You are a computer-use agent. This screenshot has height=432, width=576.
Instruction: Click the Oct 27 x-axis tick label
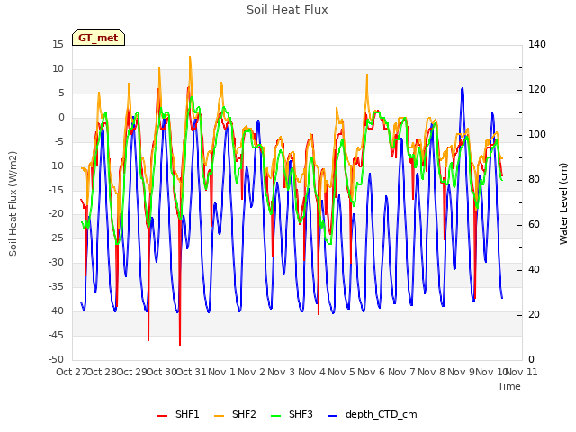pos(71,372)
